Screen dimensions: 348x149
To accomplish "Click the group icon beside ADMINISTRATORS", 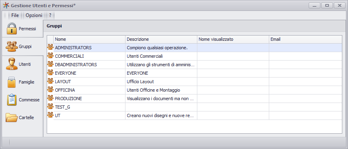I will [x=50, y=47].
